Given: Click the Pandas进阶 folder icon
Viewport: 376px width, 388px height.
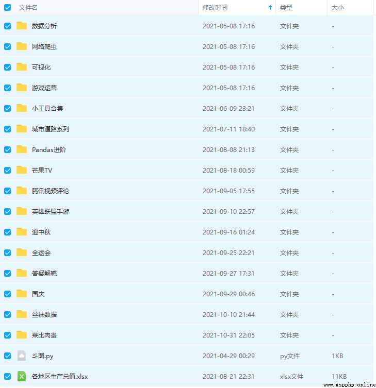Looking at the screenshot, I should (x=22, y=149).
